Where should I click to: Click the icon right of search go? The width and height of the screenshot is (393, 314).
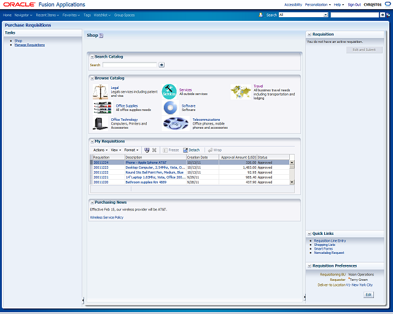pos(388,15)
